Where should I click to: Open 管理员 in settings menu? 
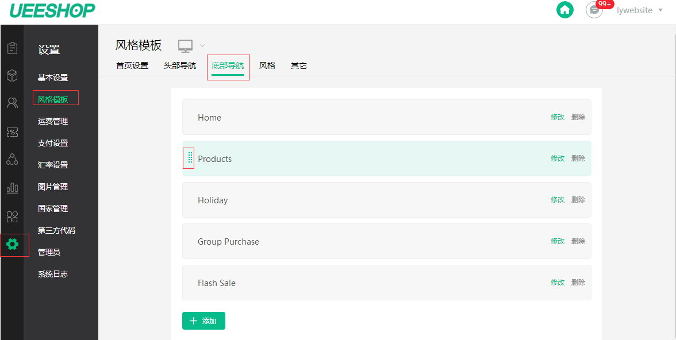49,252
